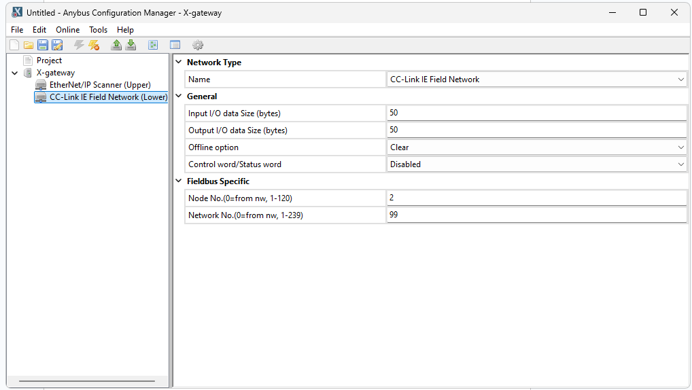This screenshot has width=692, height=390.
Task: Click the X-gateway device icon in tree
Action: point(28,73)
